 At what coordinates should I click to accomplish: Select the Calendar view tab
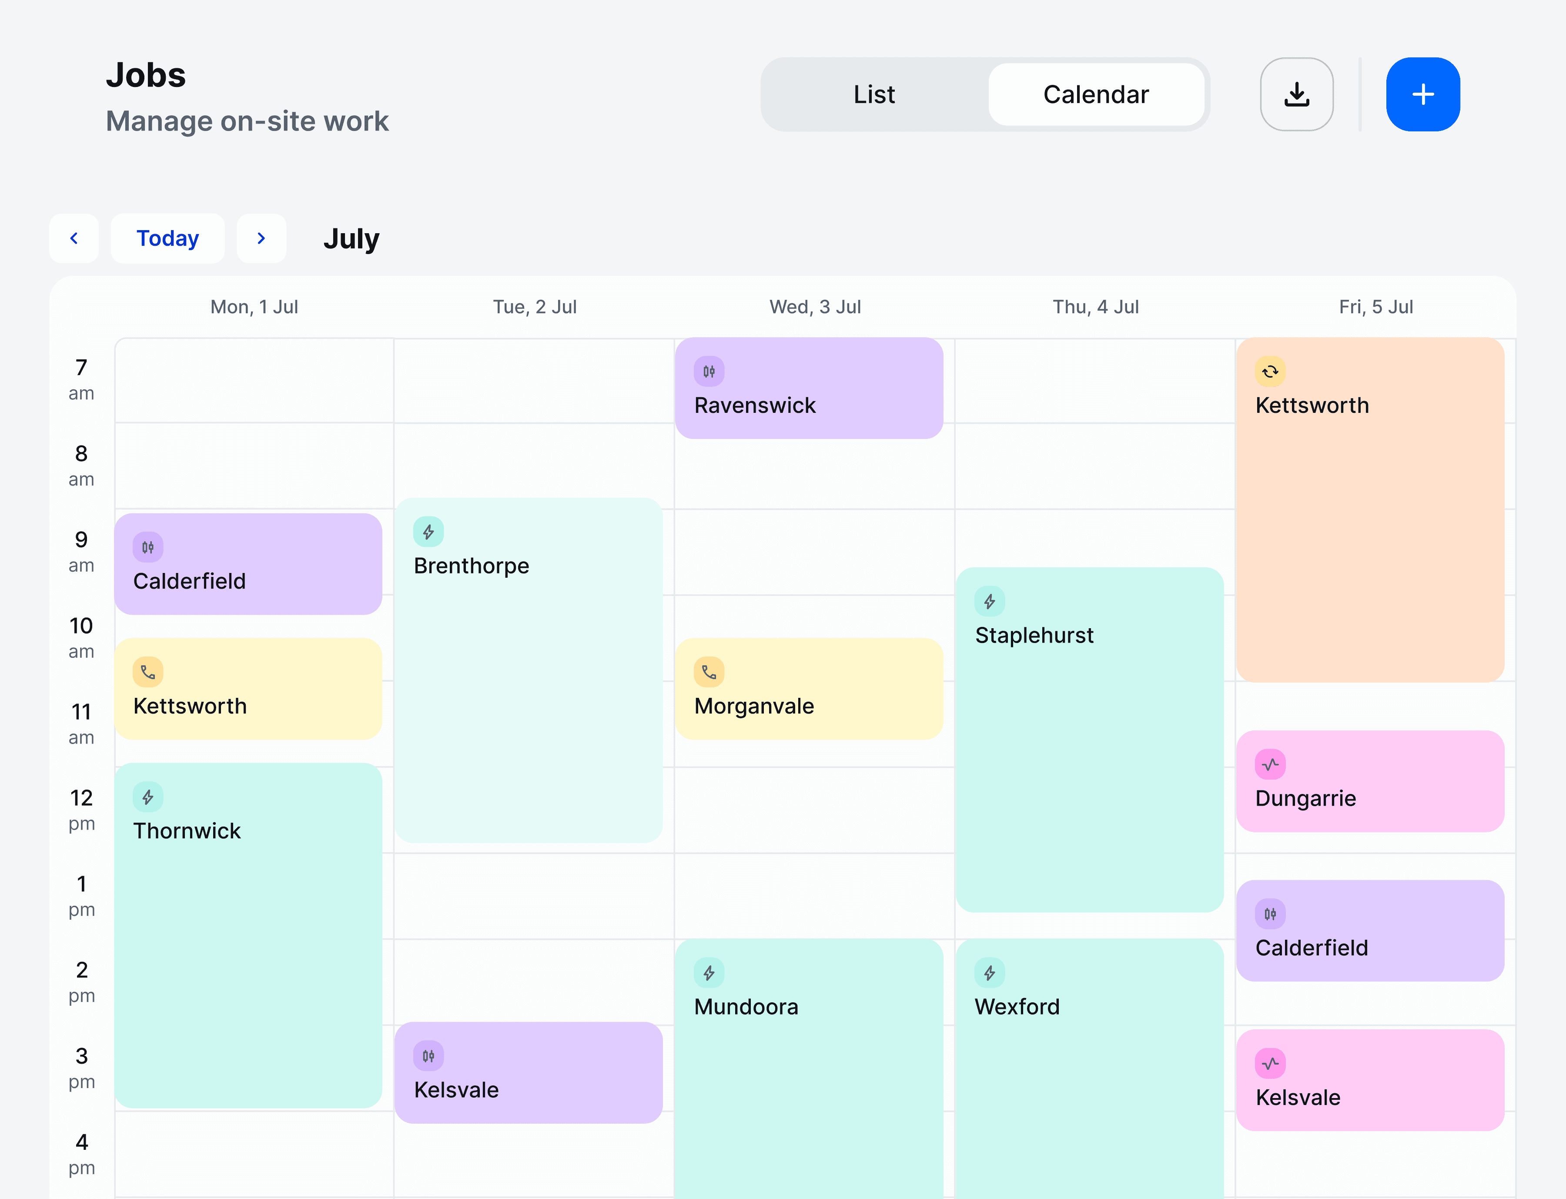[x=1096, y=94]
